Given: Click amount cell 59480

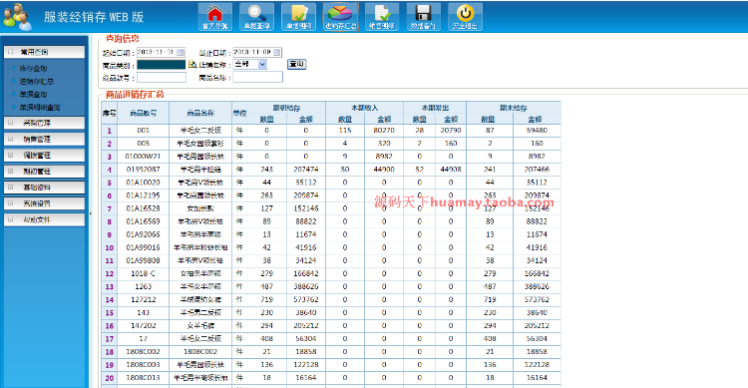Looking at the screenshot, I should coord(537,131).
